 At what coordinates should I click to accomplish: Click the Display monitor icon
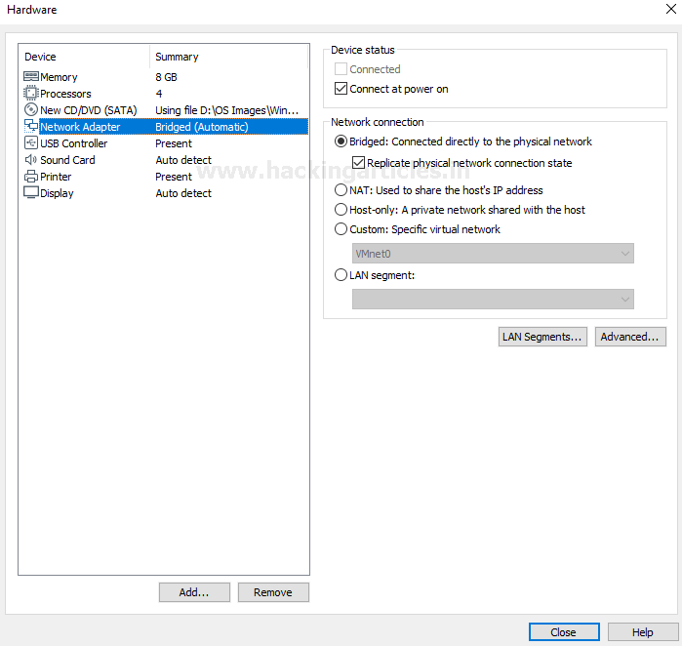tap(31, 192)
